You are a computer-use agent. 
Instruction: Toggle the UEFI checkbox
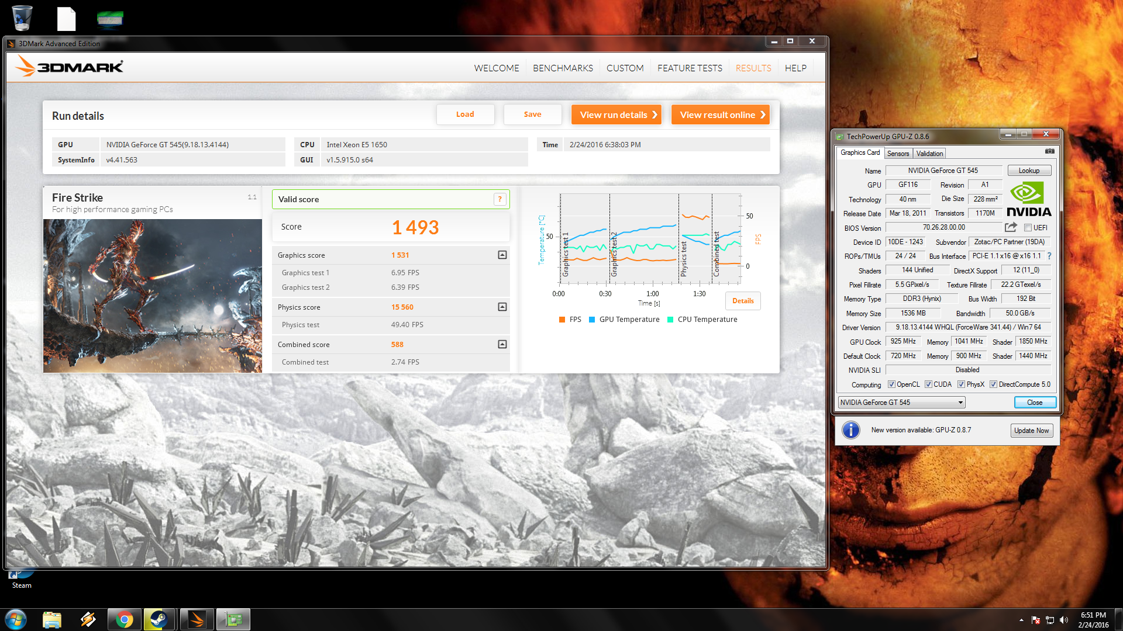click(1028, 228)
